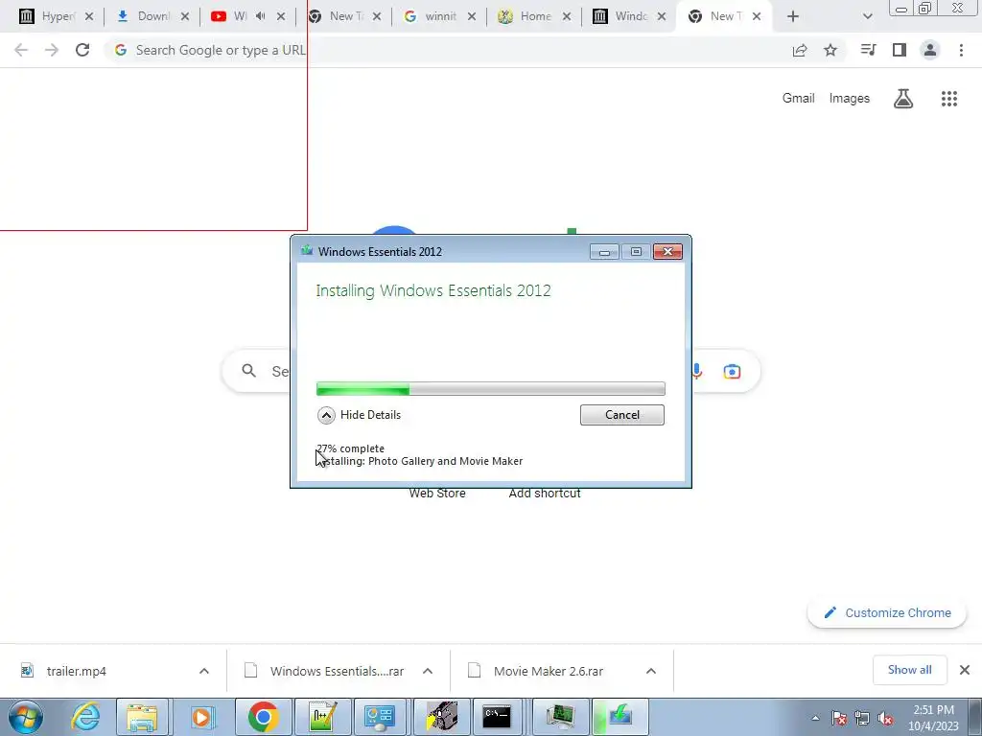Open the Chrome three-dot menu

[961, 50]
